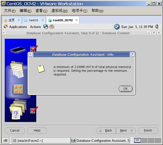Click the volume speaker icon
163x145 pixels.
[x=157, y=27]
